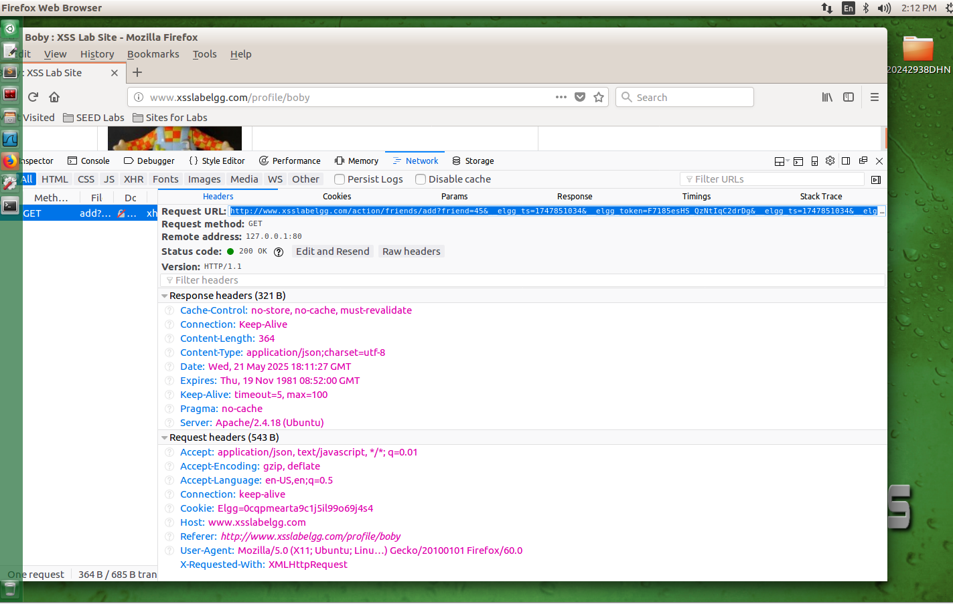953x604 pixels.
Task: Switch to Timings details tab
Action: coord(697,197)
